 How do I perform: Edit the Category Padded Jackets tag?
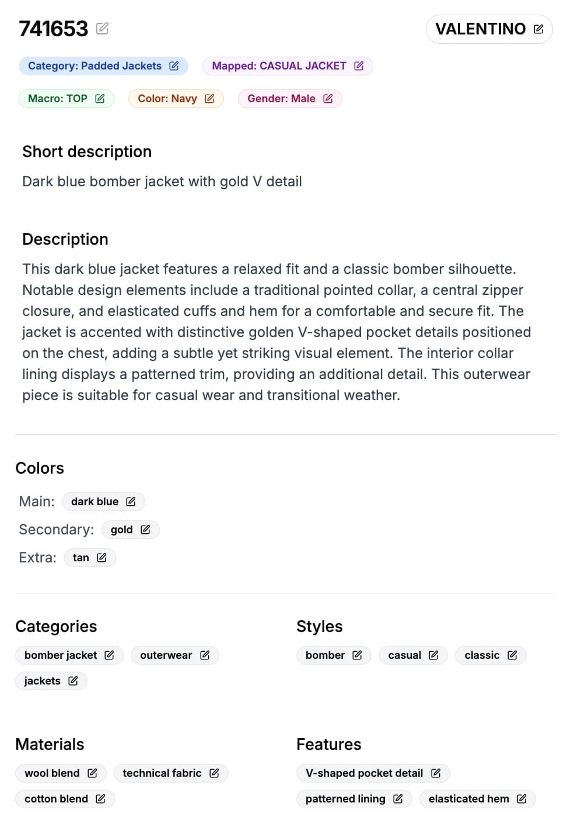click(x=174, y=65)
